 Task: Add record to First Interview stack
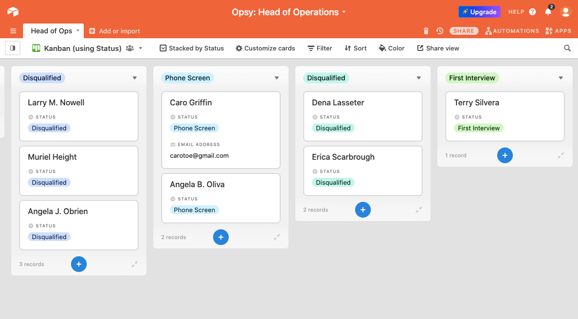tap(505, 155)
